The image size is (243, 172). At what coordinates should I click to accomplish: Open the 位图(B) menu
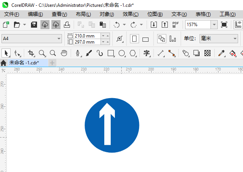tap(155, 14)
